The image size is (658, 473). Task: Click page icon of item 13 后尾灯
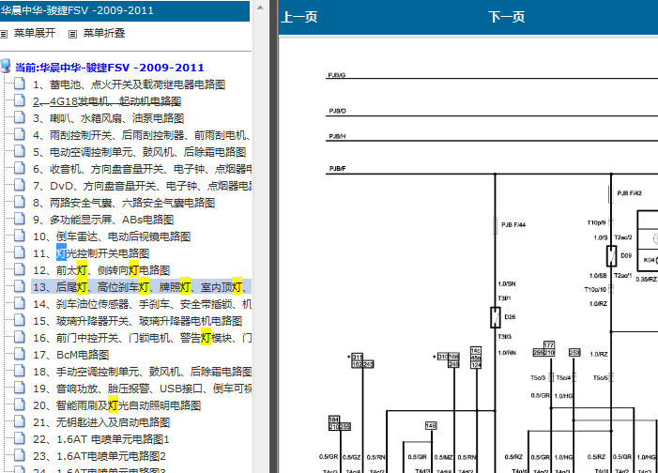(20, 286)
